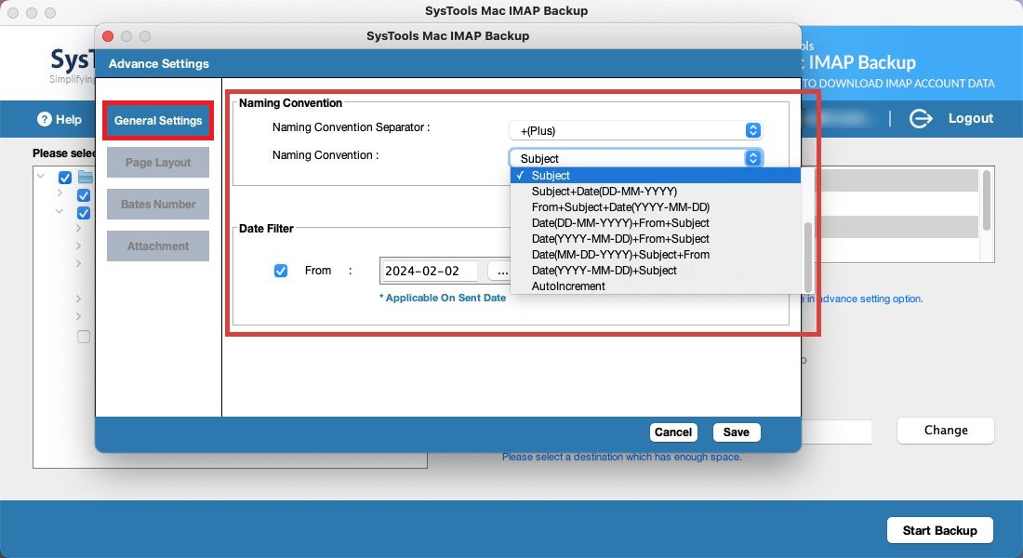Switch to the Page Layout tab

click(x=158, y=163)
